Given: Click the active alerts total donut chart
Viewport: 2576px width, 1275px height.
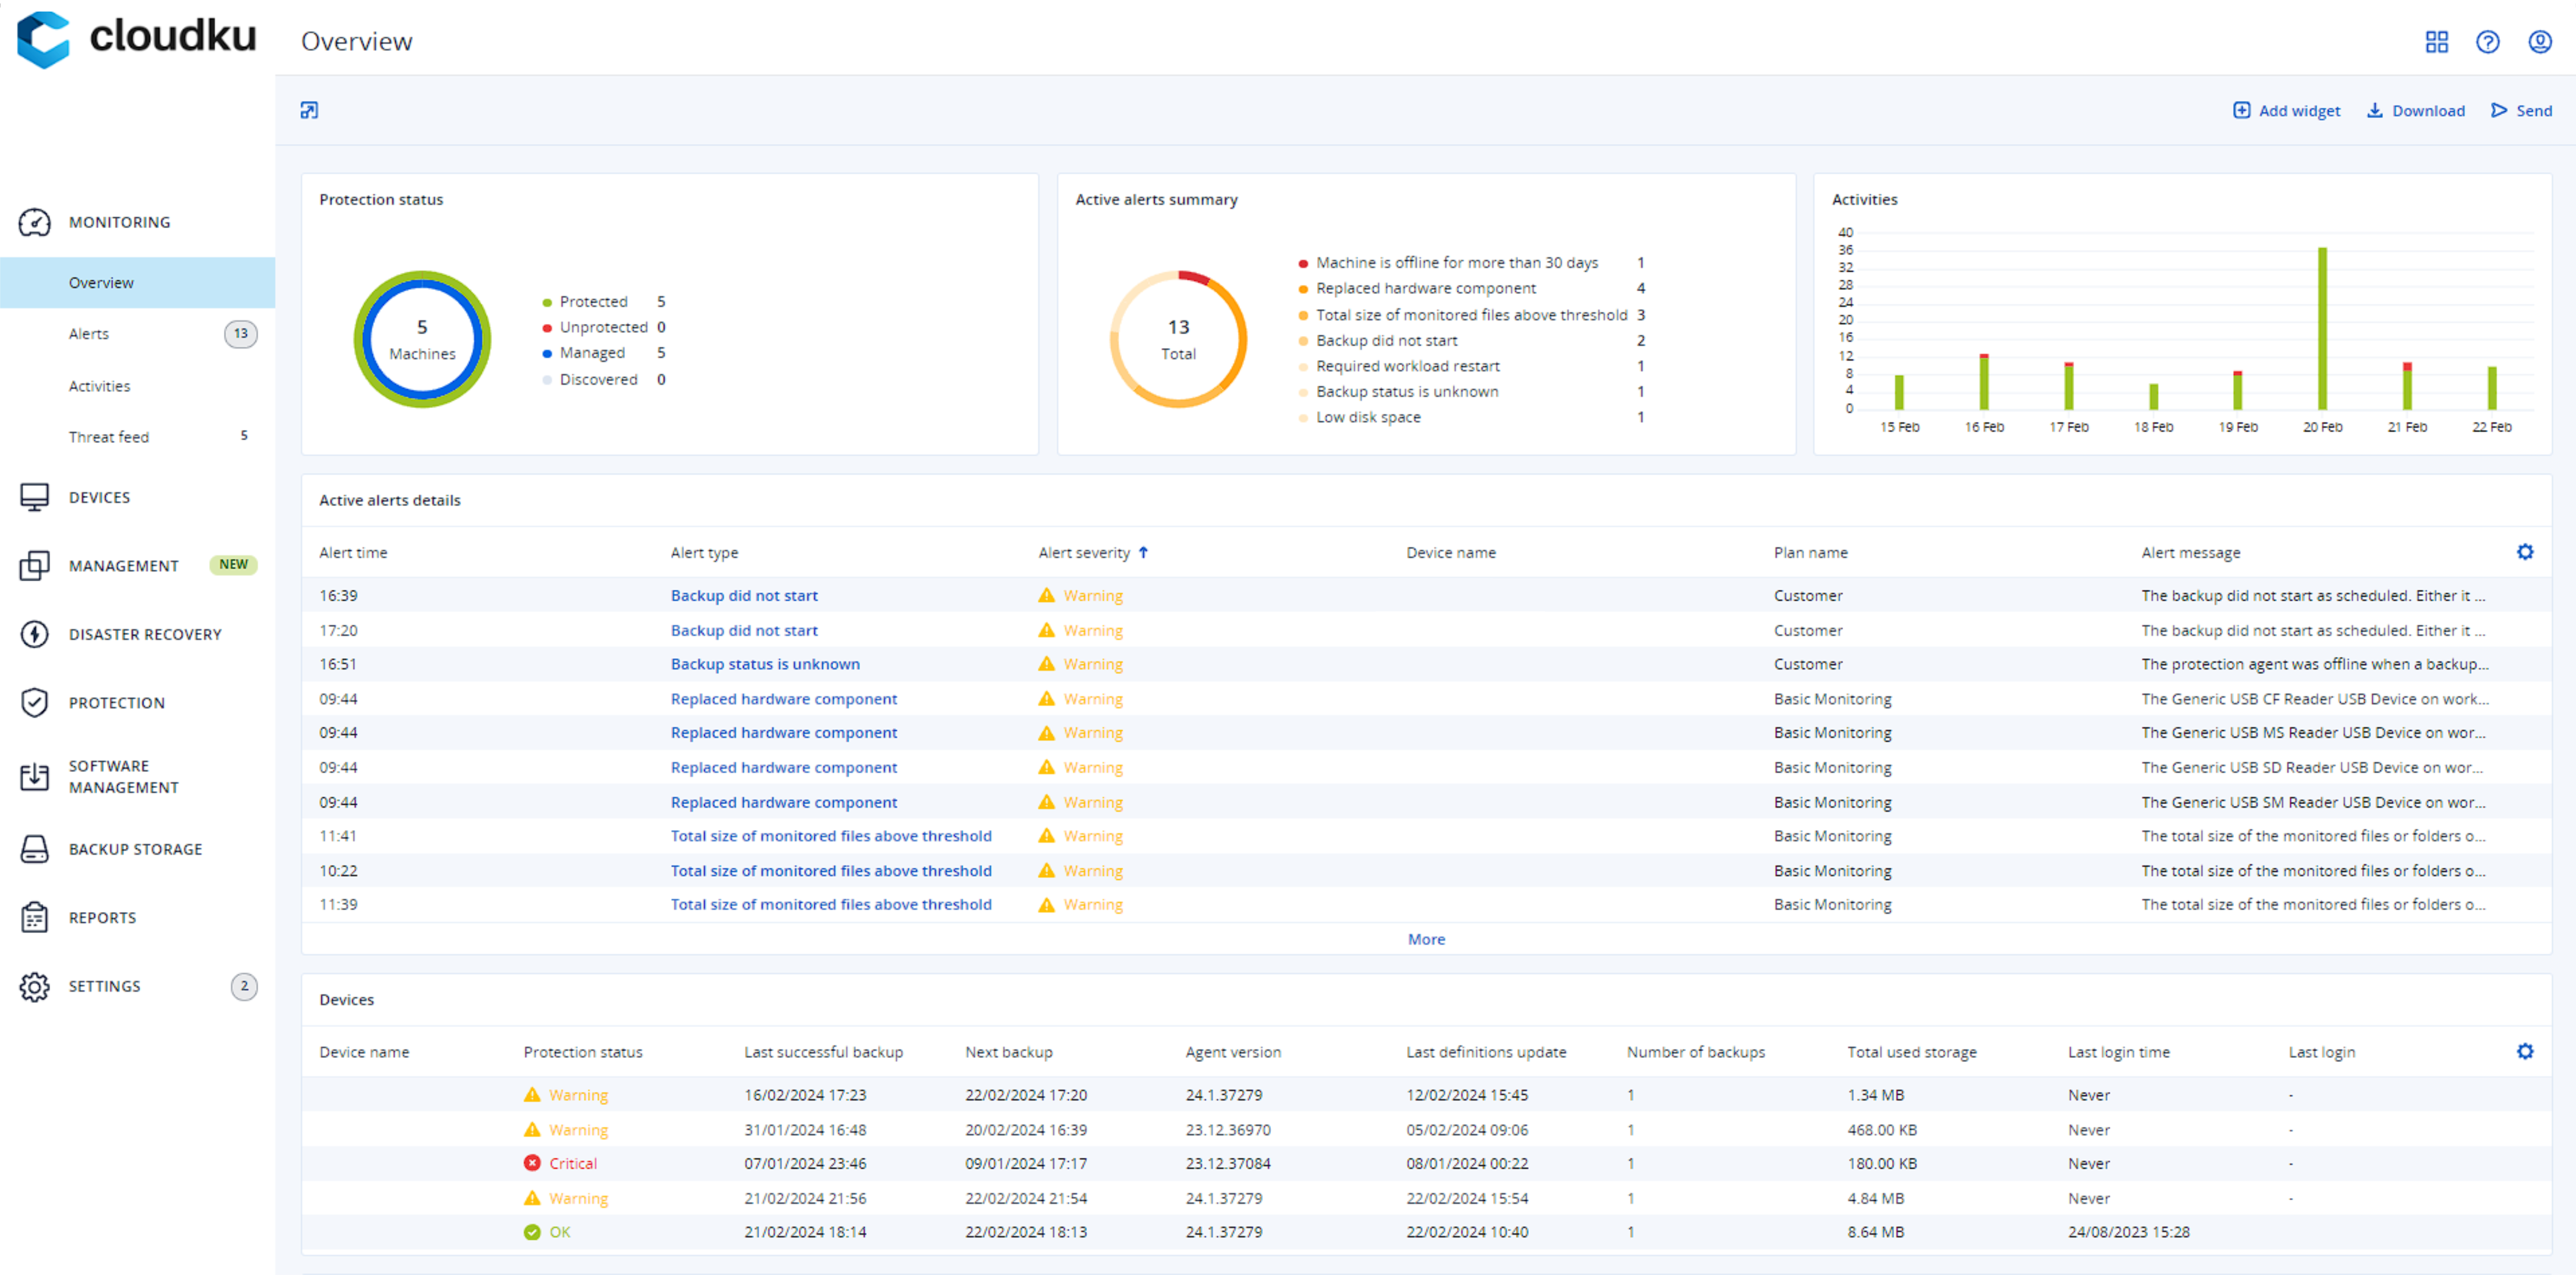Looking at the screenshot, I should [1178, 339].
